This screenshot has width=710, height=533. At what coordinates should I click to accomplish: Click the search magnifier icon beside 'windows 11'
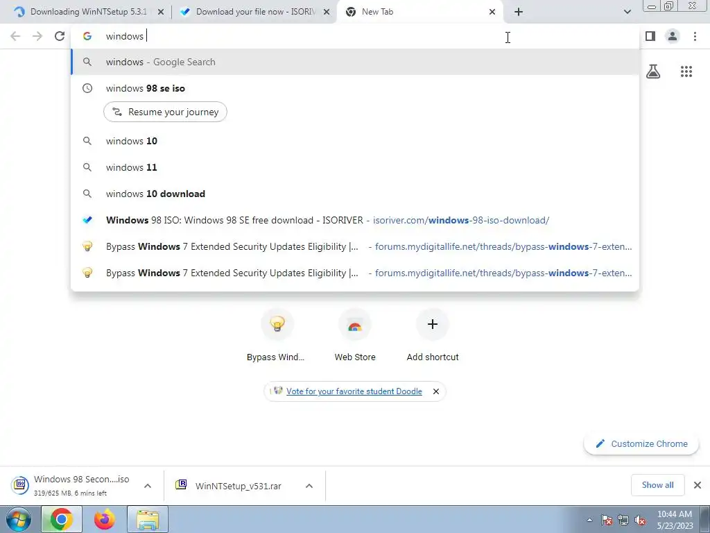pyautogui.click(x=87, y=167)
